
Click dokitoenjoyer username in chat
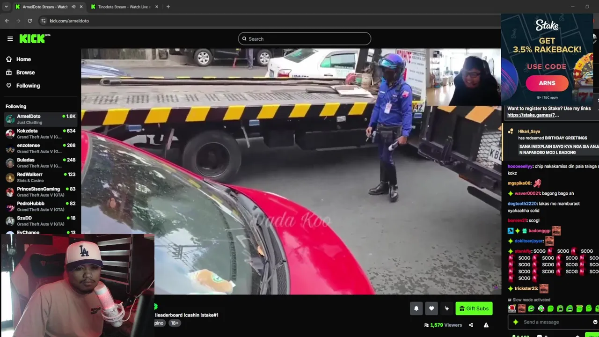click(528, 241)
